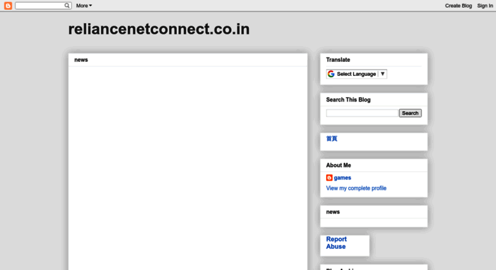Click View my complete profile link
Viewport: 496px width, 270px height.
click(x=356, y=188)
